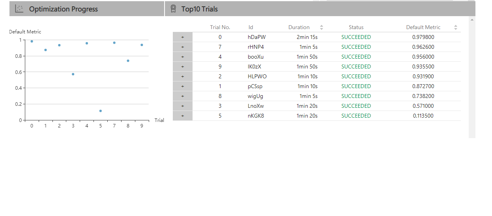Click the Optimization Progress scatter chart icon
The image size is (492, 216).
[x=19, y=9]
